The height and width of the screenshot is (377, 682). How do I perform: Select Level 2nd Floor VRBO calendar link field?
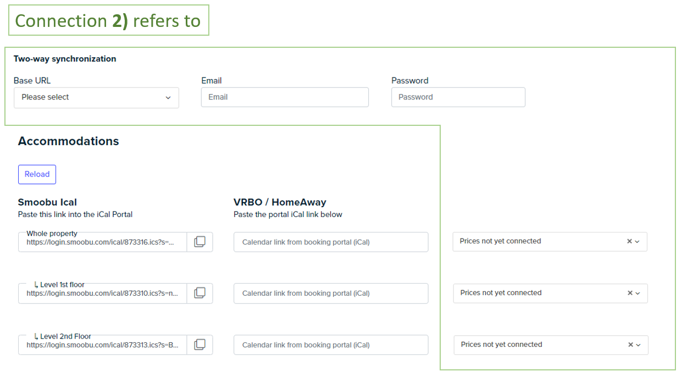331,345
